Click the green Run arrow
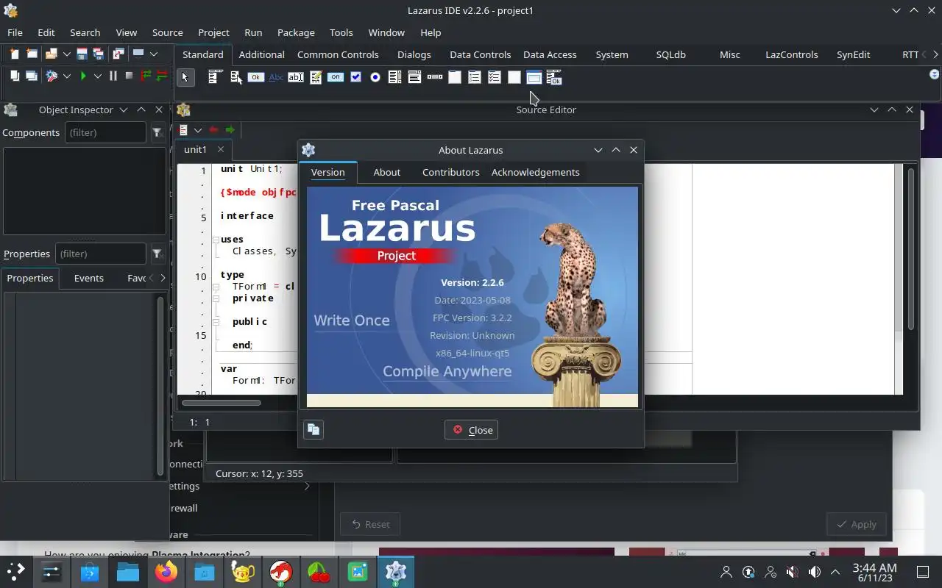 [83, 76]
